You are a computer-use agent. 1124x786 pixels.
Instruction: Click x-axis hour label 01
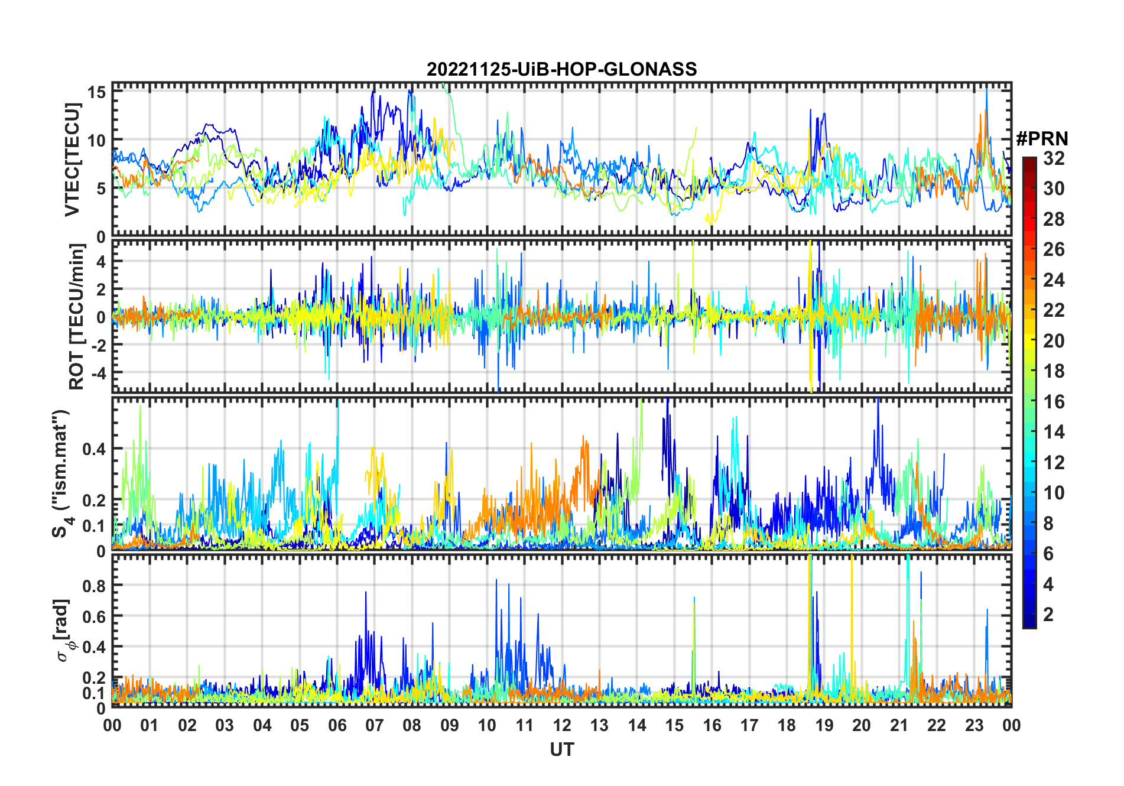click(150, 725)
